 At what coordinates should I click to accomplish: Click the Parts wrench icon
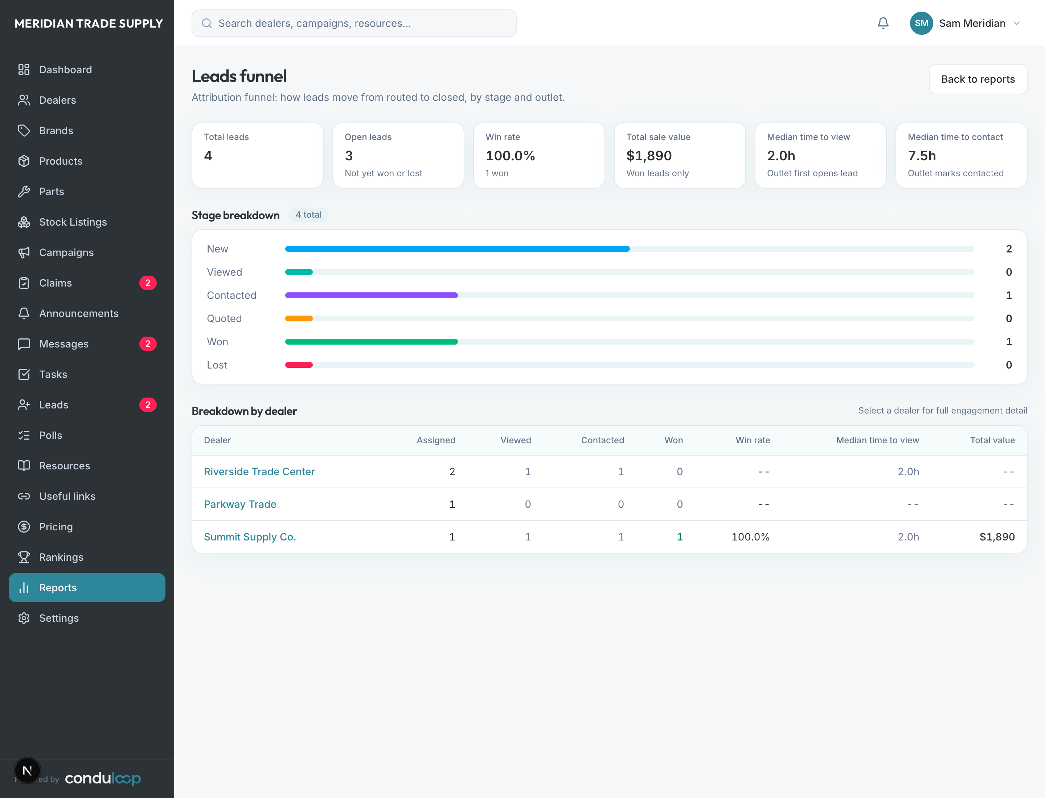pyautogui.click(x=24, y=192)
